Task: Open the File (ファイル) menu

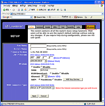Action: [x=6, y=6]
